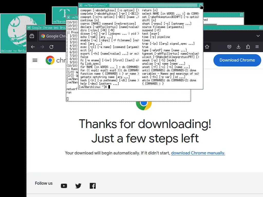This screenshot has width=263, height=197.
Task: Click 'echo [-neE] [arg ...]' terminal line
Action: 97,37
